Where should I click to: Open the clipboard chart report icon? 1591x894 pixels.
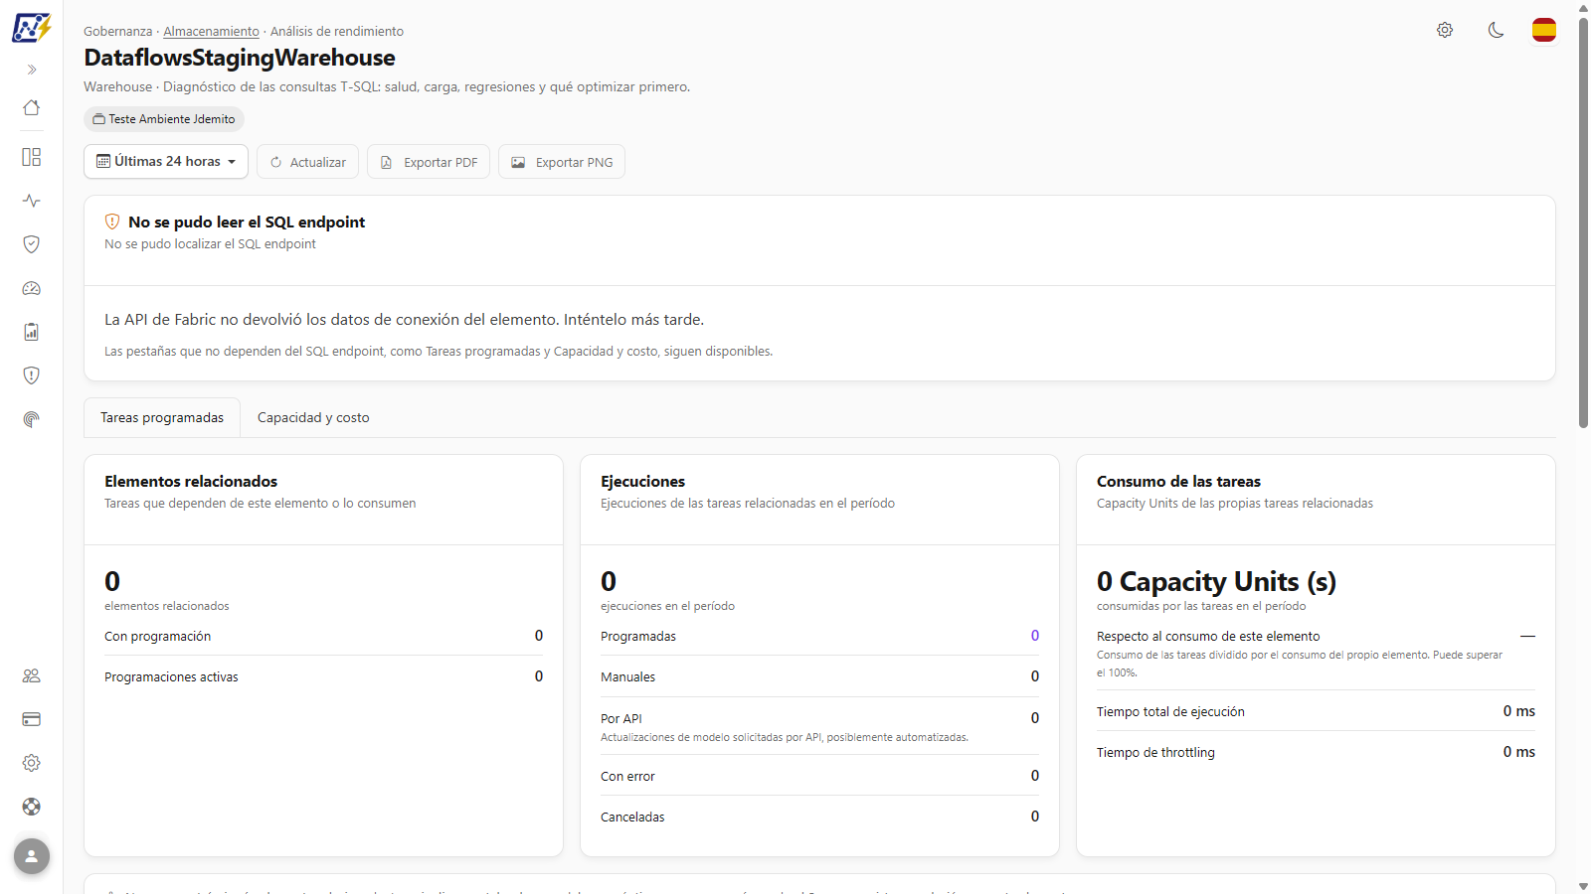pos(32,332)
